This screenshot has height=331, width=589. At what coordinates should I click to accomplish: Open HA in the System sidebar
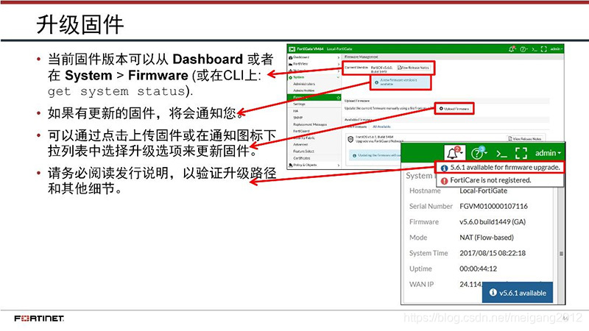point(296,111)
